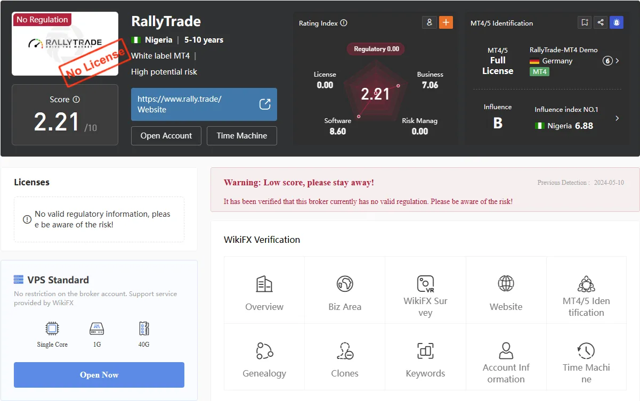Open the MT4/5 Identification tile

[x=586, y=290]
